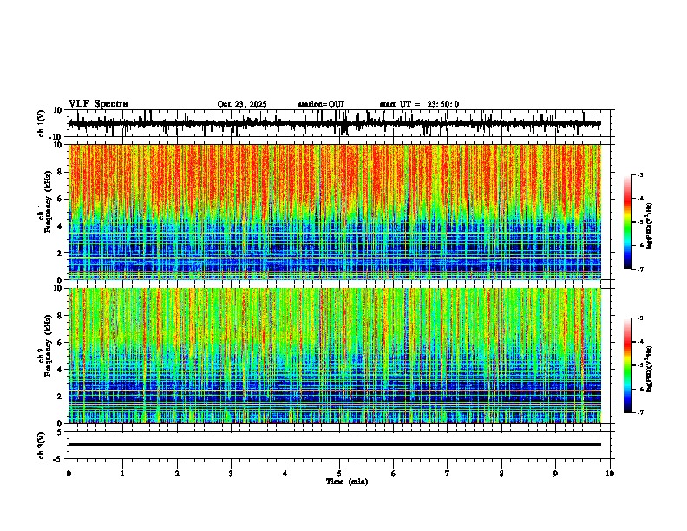Click the ch.2 log(PSD) color bar caption
This screenshot has width=687, height=531.
coord(650,369)
